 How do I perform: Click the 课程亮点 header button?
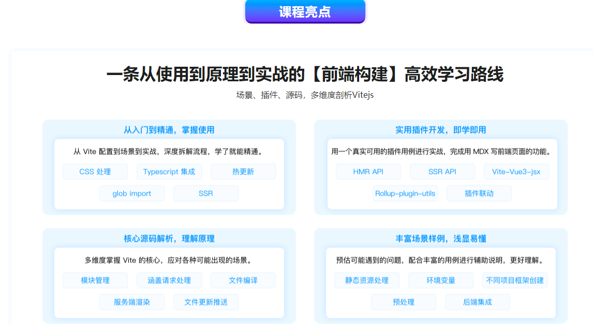305,12
